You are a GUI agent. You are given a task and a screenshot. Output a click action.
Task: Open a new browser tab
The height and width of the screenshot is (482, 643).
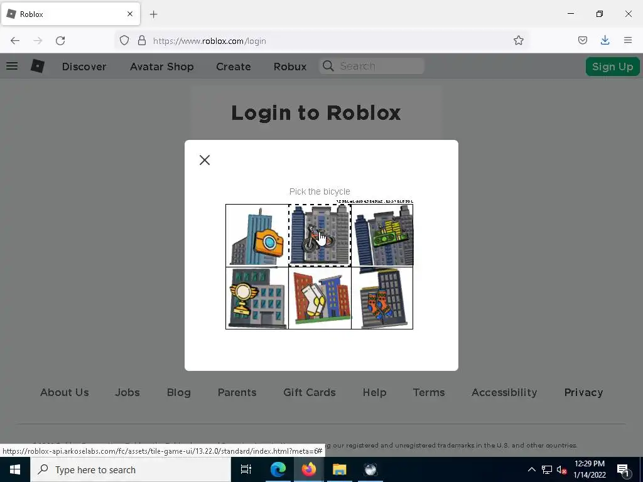point(153,14)
